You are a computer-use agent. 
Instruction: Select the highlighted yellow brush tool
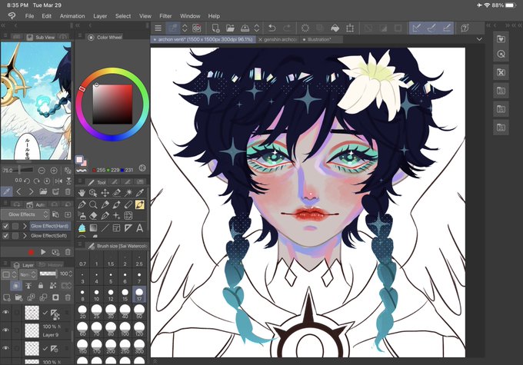[140, 204]
